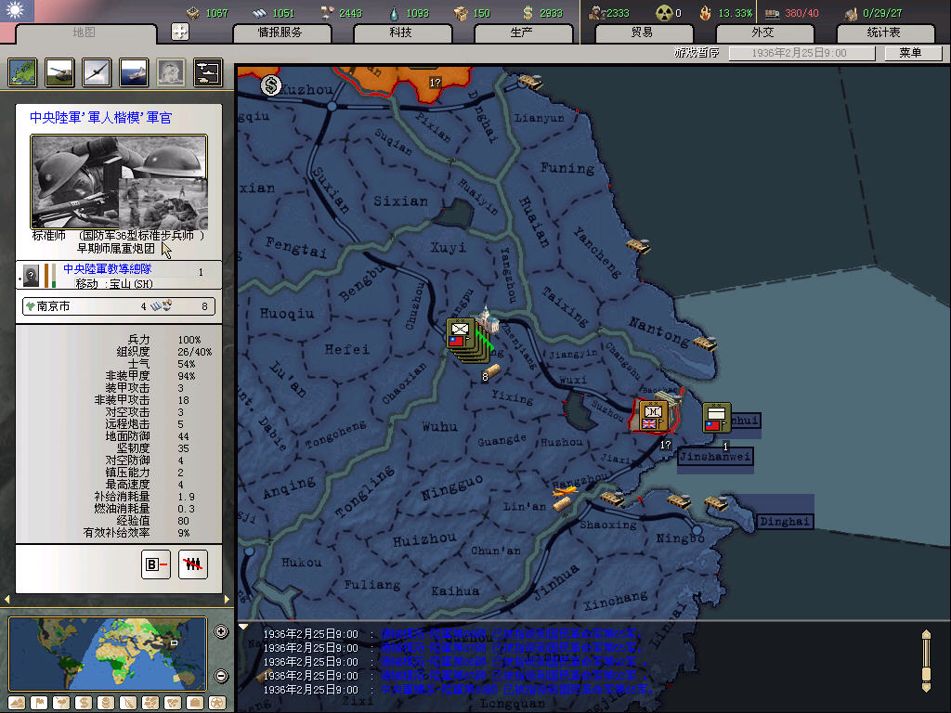
Task: Switch to area map mode icon
Action: pos(173,703)
